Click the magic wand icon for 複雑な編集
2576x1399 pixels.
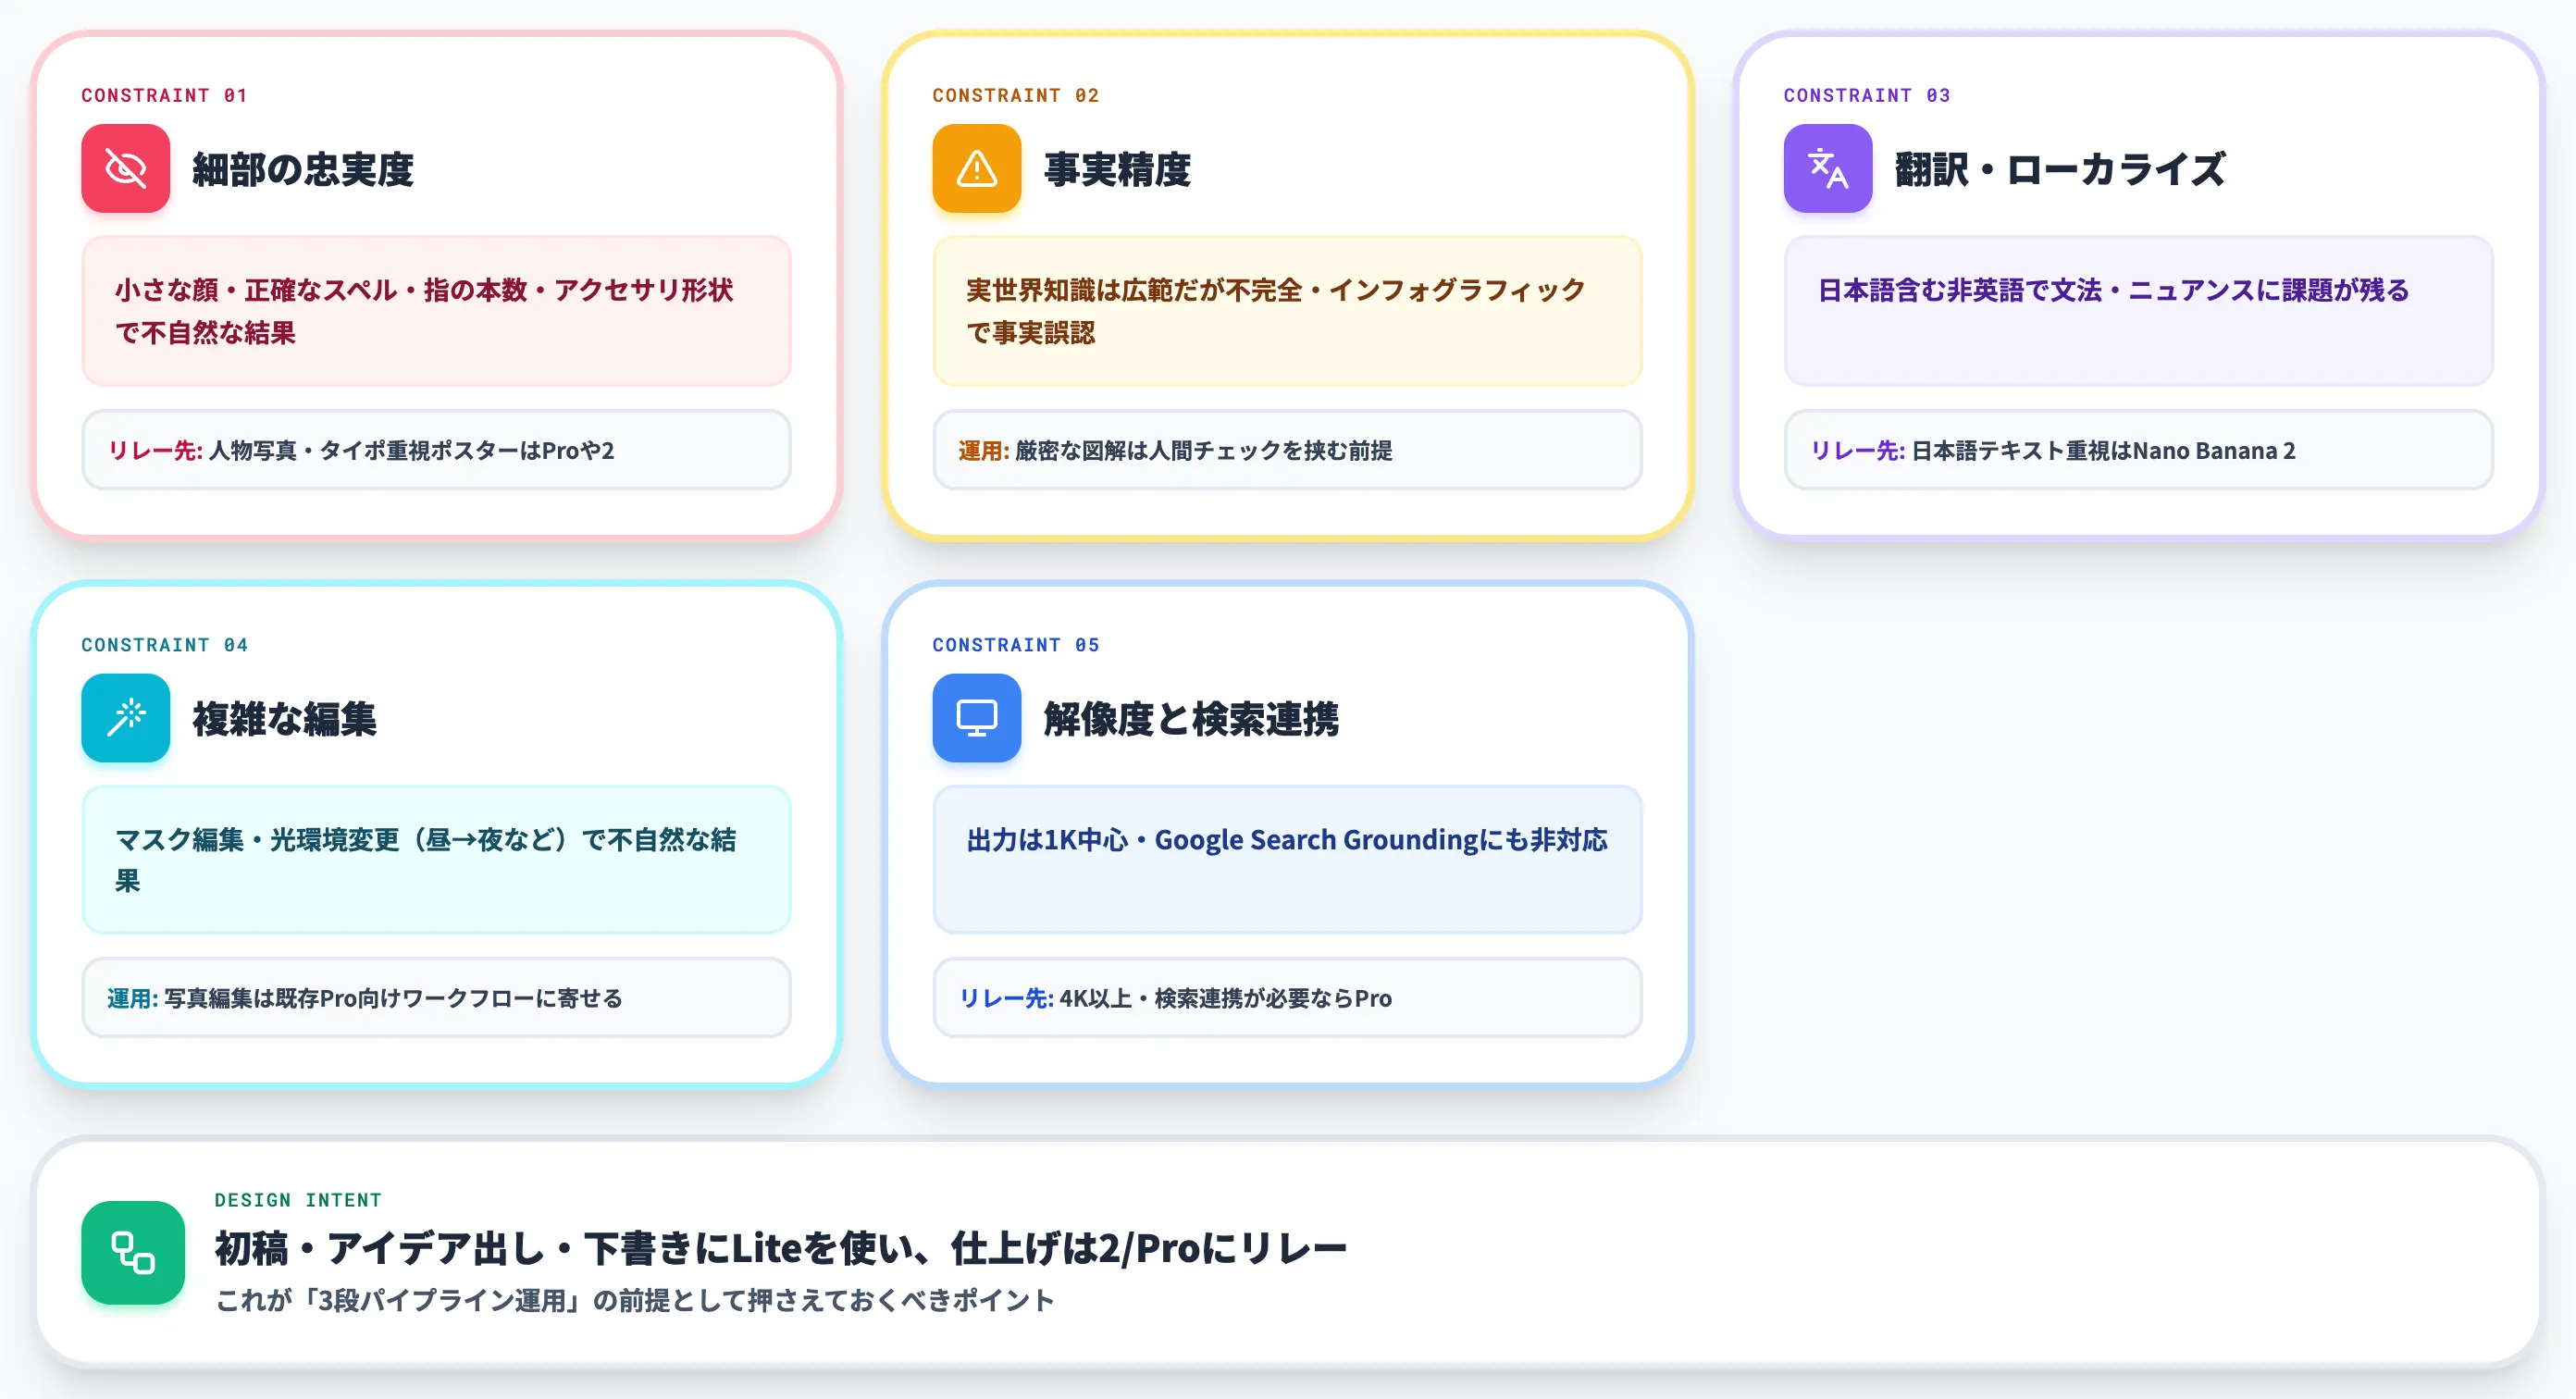click(x=125, y=718)
